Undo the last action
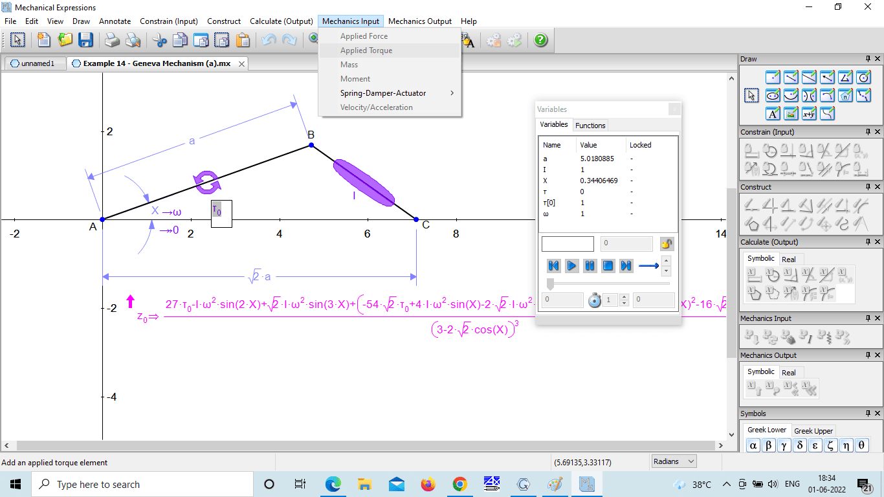The image size is (884, 497). (269, 40)
